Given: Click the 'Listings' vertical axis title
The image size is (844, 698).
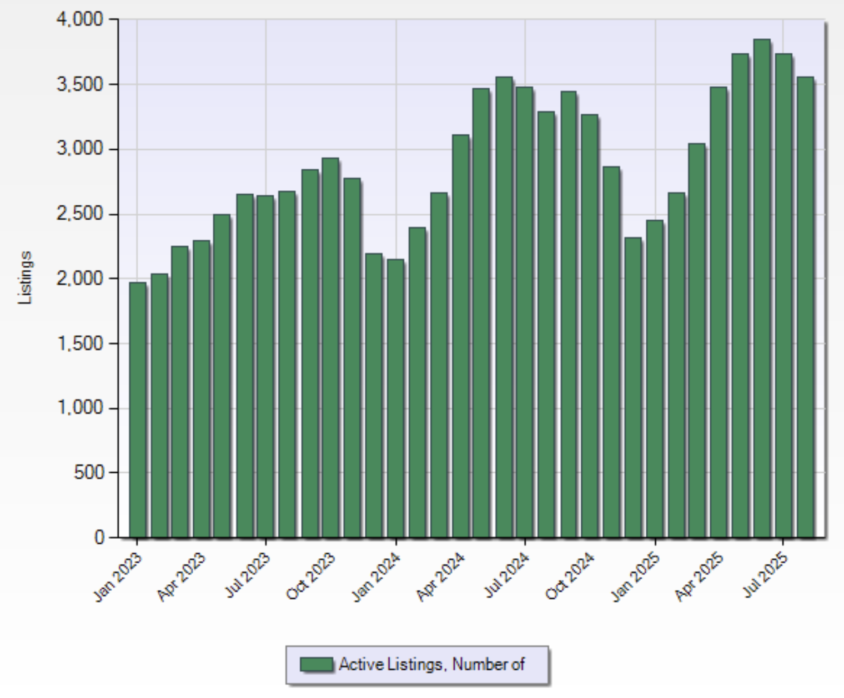Looking at the screenshot, I should [25, 278].
